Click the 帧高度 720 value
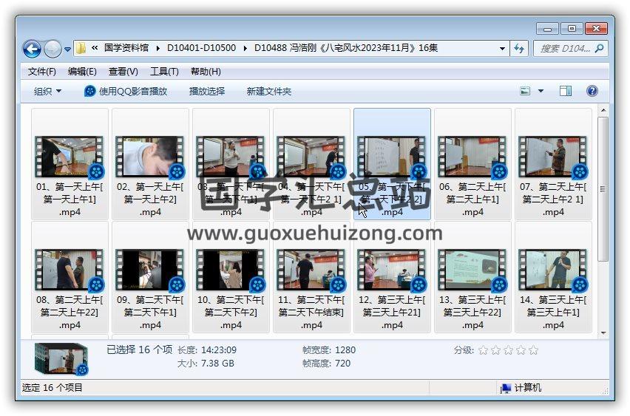This screenshot has height=416, width=630. (342, 364)
